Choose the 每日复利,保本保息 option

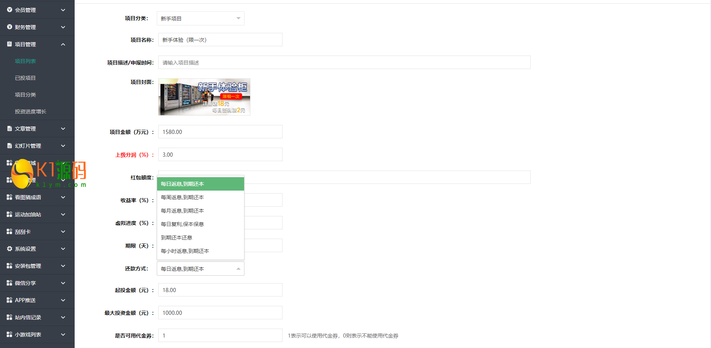pyautogui.click(x=200, y=224)
